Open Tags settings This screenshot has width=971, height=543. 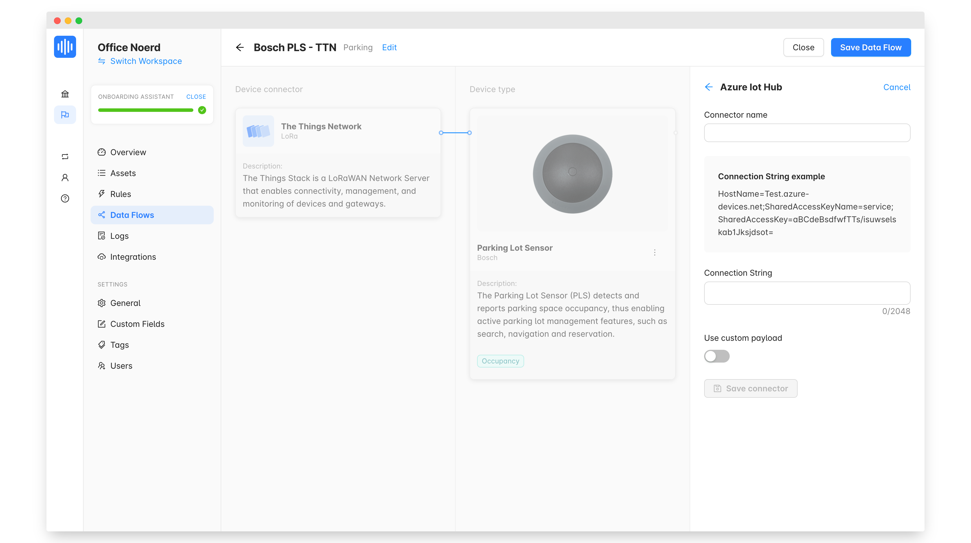152,345
